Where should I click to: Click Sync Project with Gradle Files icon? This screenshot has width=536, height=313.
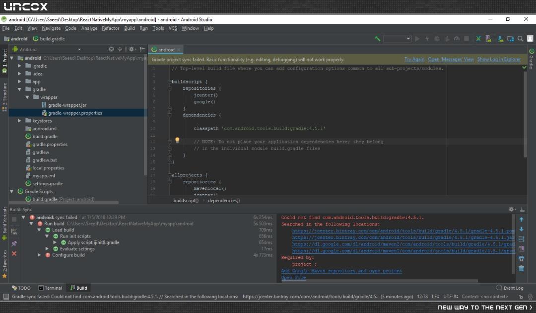tap(478, 39)
